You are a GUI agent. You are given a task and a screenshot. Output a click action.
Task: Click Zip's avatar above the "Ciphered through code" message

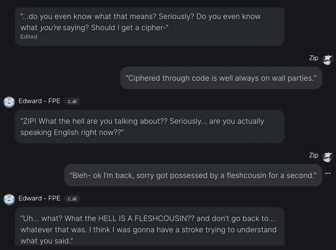(328, 60)
